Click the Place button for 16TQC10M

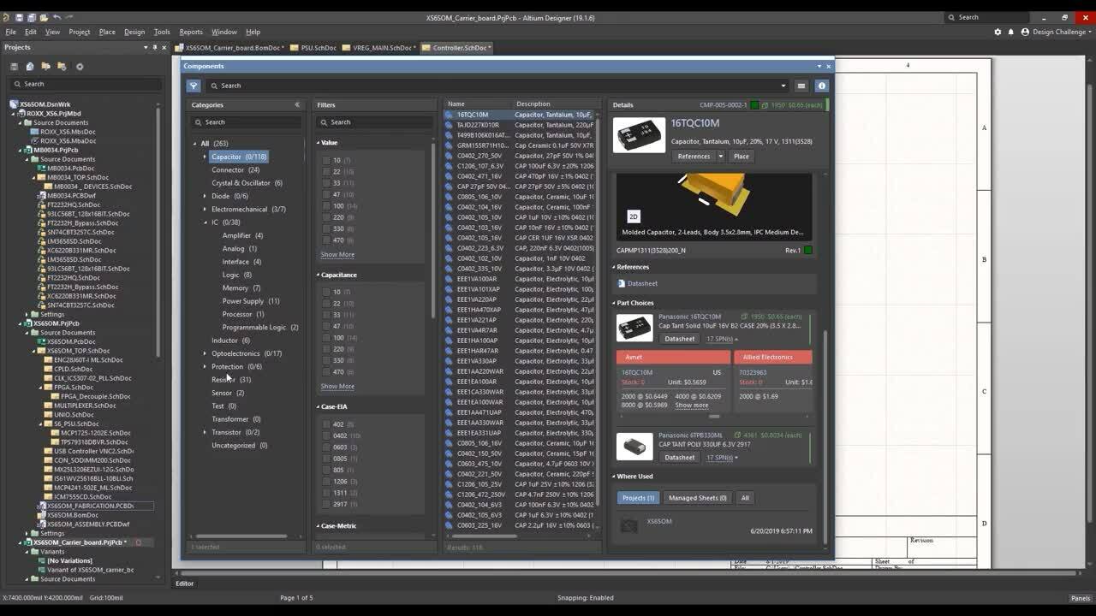click(x=741, y=157)
